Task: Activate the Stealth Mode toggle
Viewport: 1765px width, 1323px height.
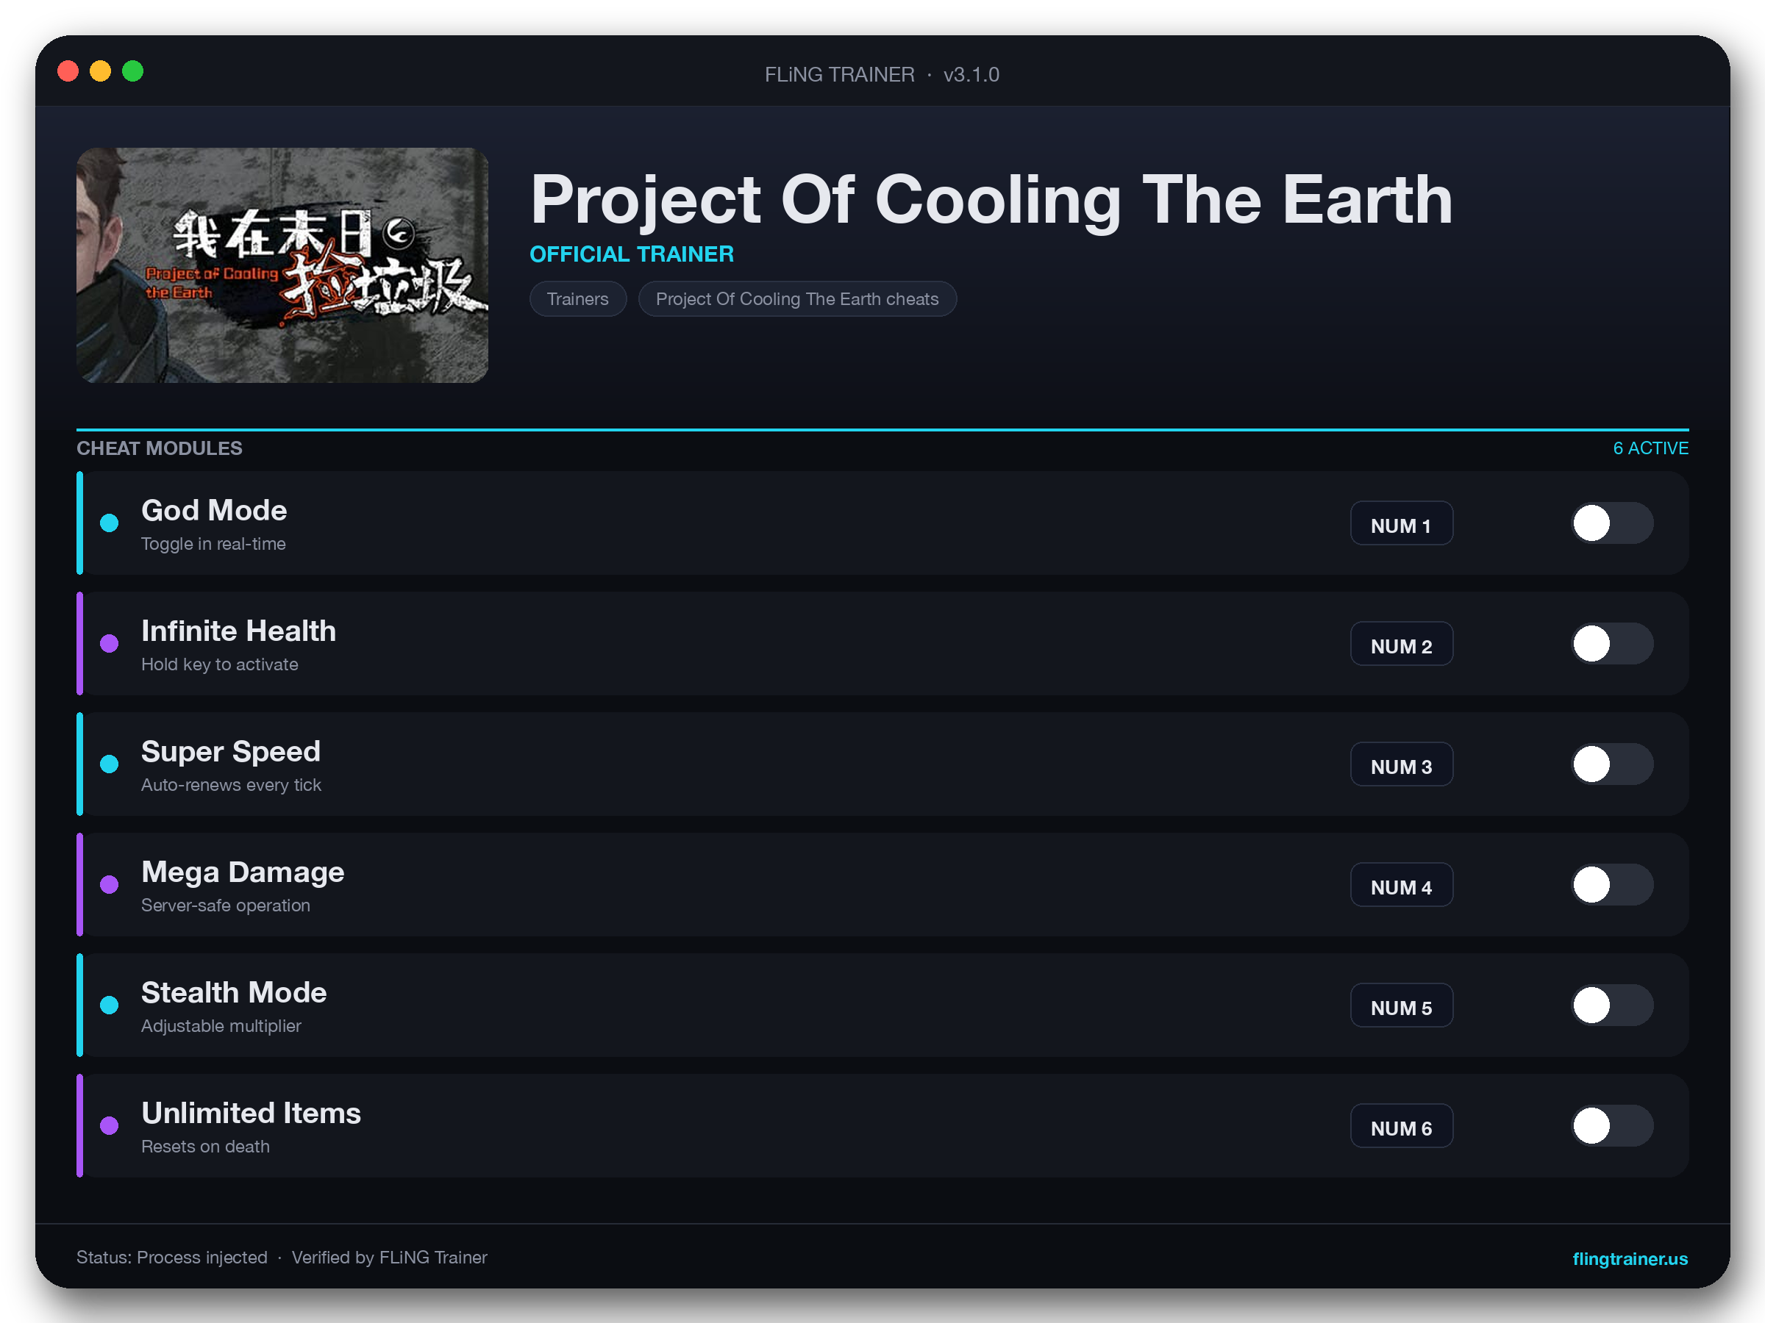Action: click(x=1612, y=1005)
